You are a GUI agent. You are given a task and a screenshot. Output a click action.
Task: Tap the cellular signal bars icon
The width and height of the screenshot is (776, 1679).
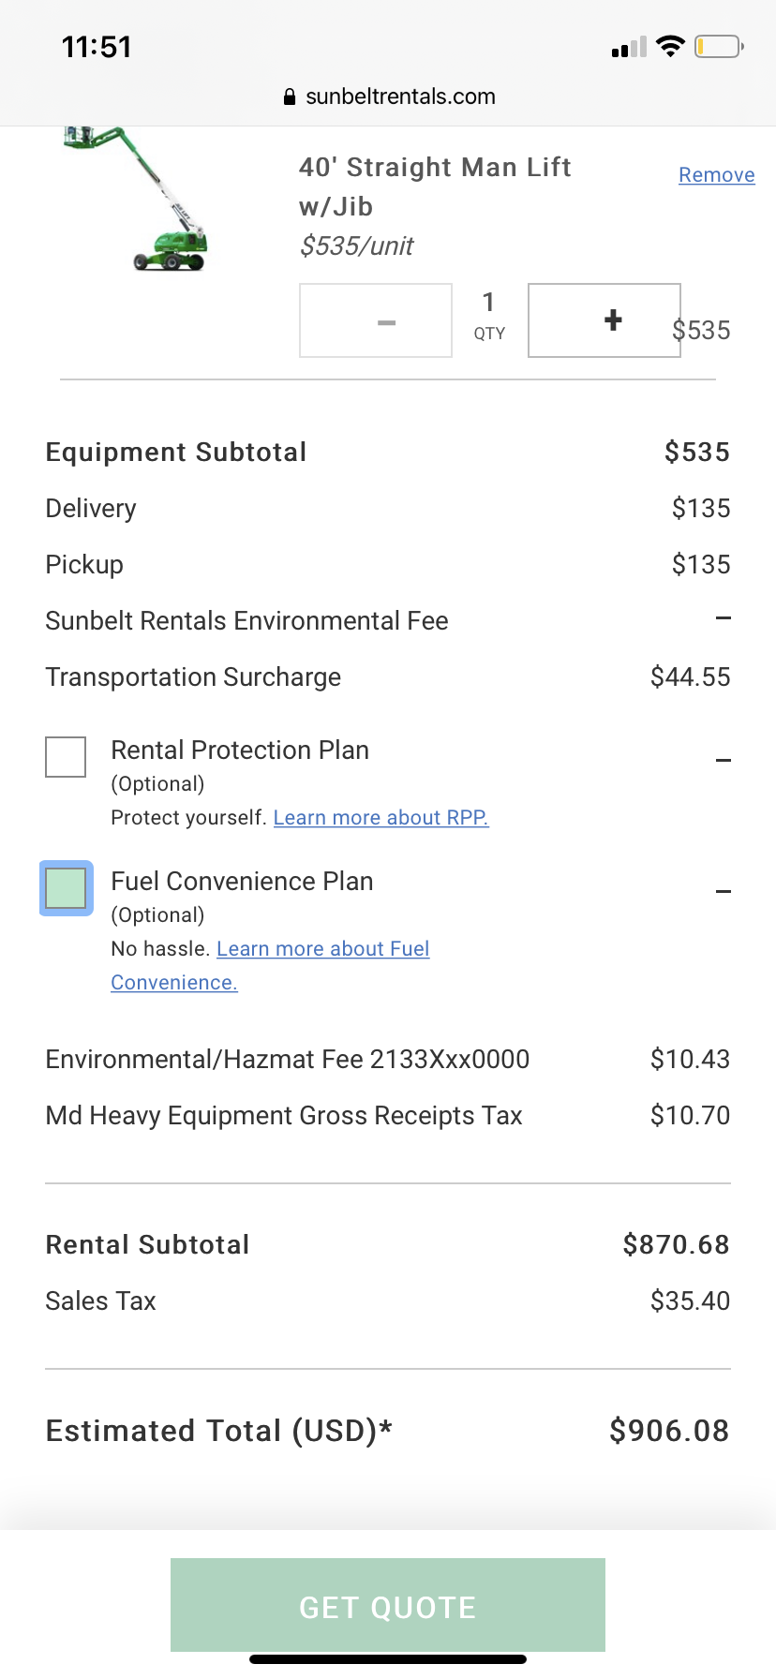(629, 48)
